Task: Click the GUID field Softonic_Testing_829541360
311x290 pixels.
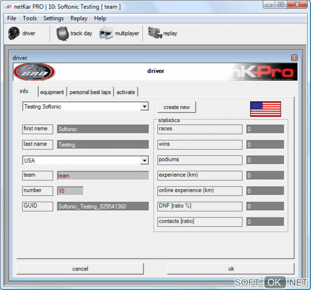Action: [x=103, y=206]
